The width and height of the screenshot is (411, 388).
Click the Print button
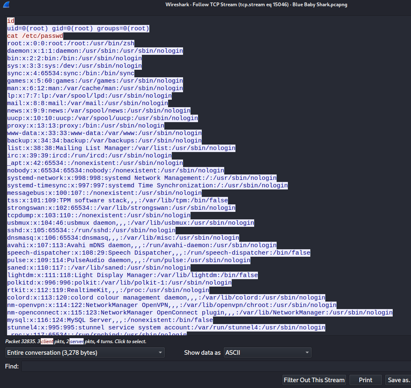click(365, 380)
